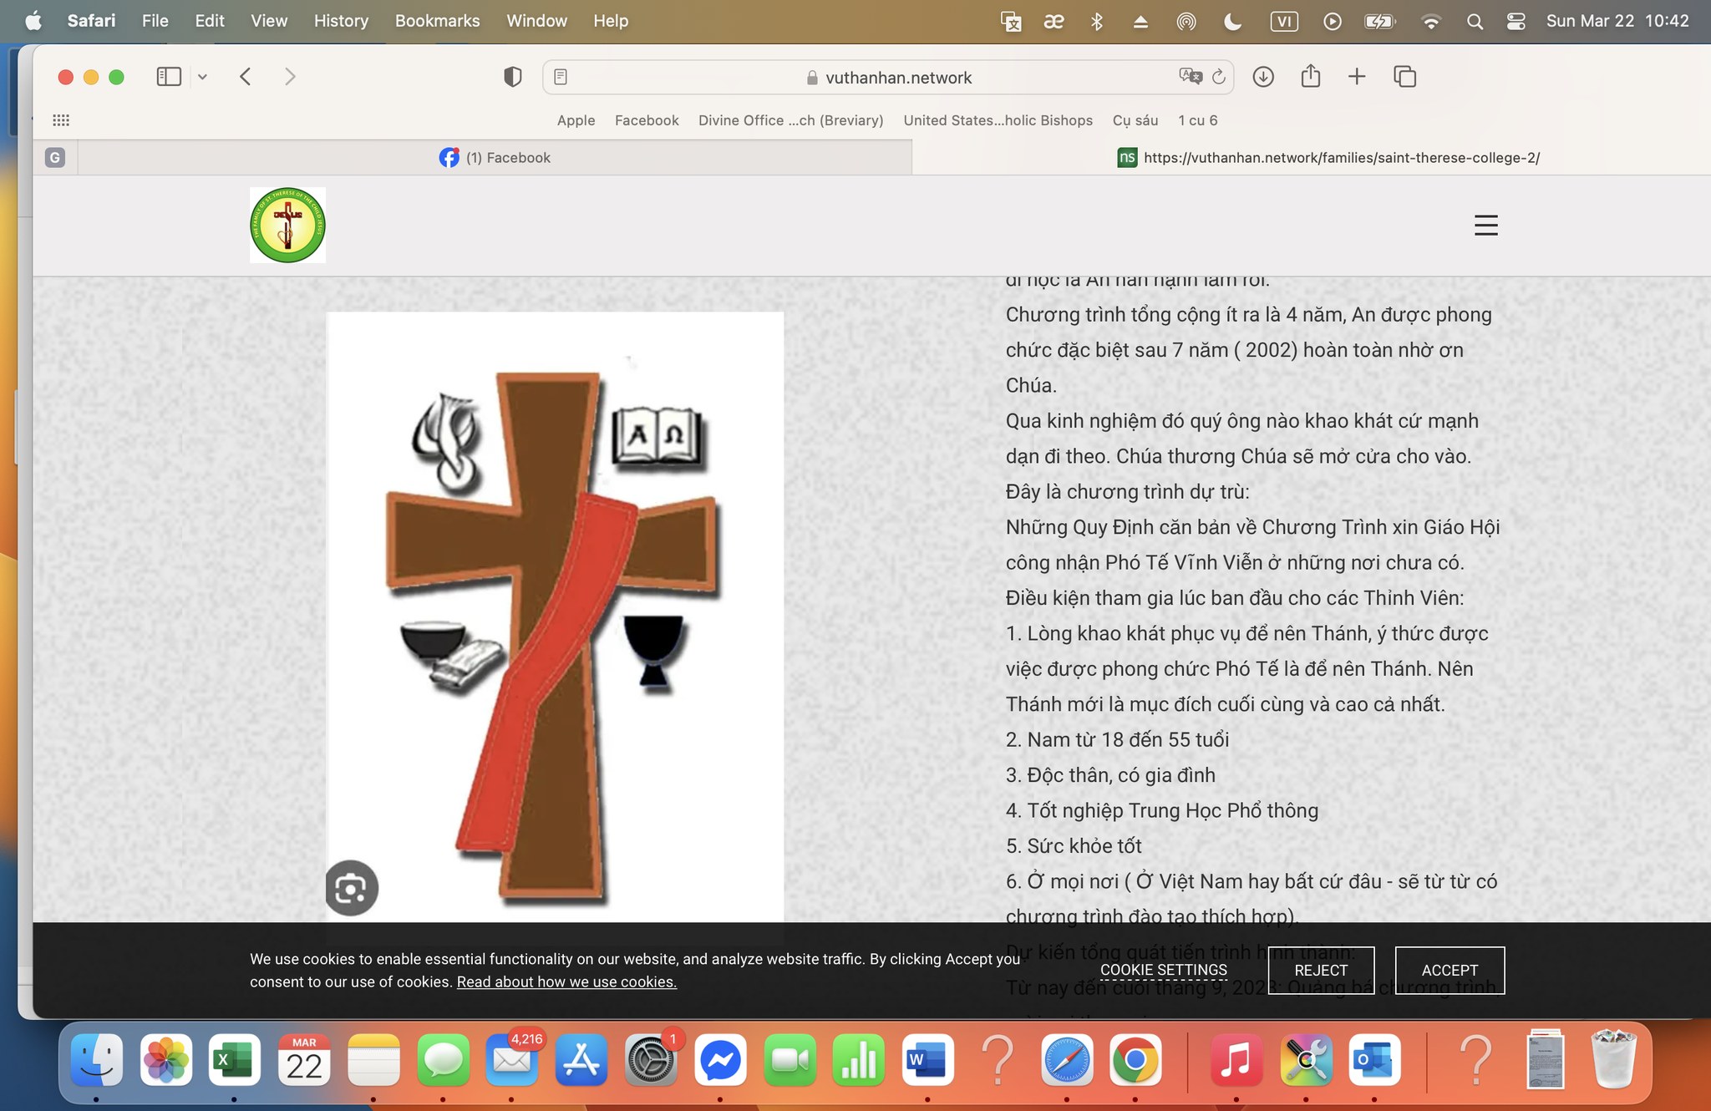Image resolution: width=1711 pixels, height=1111 pixels.
Task: Open the History menu
Action: pyautogui.click(x=341, y=21)
